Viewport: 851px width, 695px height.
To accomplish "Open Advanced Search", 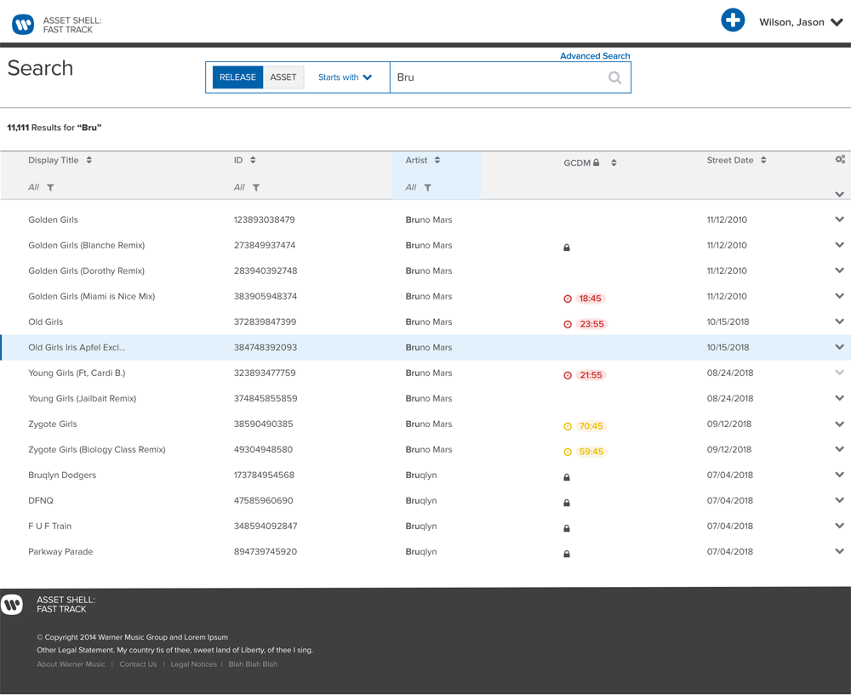I will [x=594, y=55].
